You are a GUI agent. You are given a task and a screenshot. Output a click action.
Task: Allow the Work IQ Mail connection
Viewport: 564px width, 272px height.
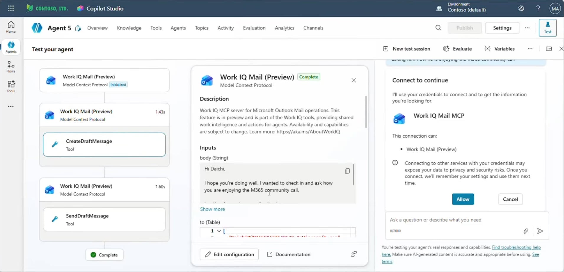coord(463,199)
